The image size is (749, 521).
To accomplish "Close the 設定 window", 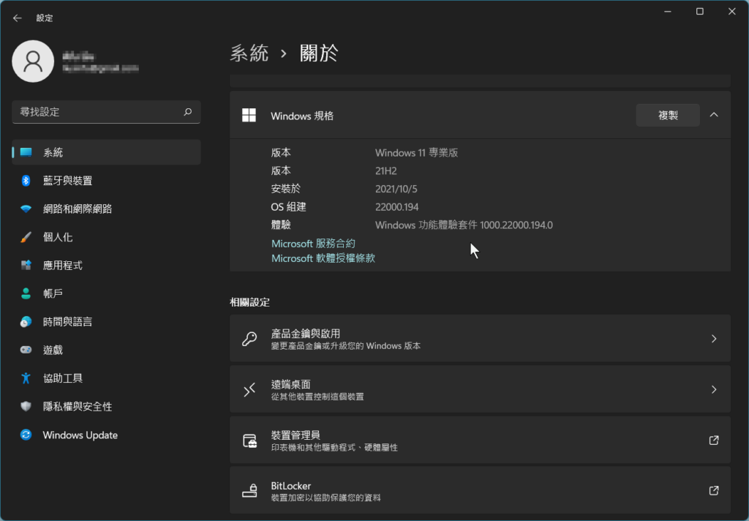I will click(x=731, y=12).
